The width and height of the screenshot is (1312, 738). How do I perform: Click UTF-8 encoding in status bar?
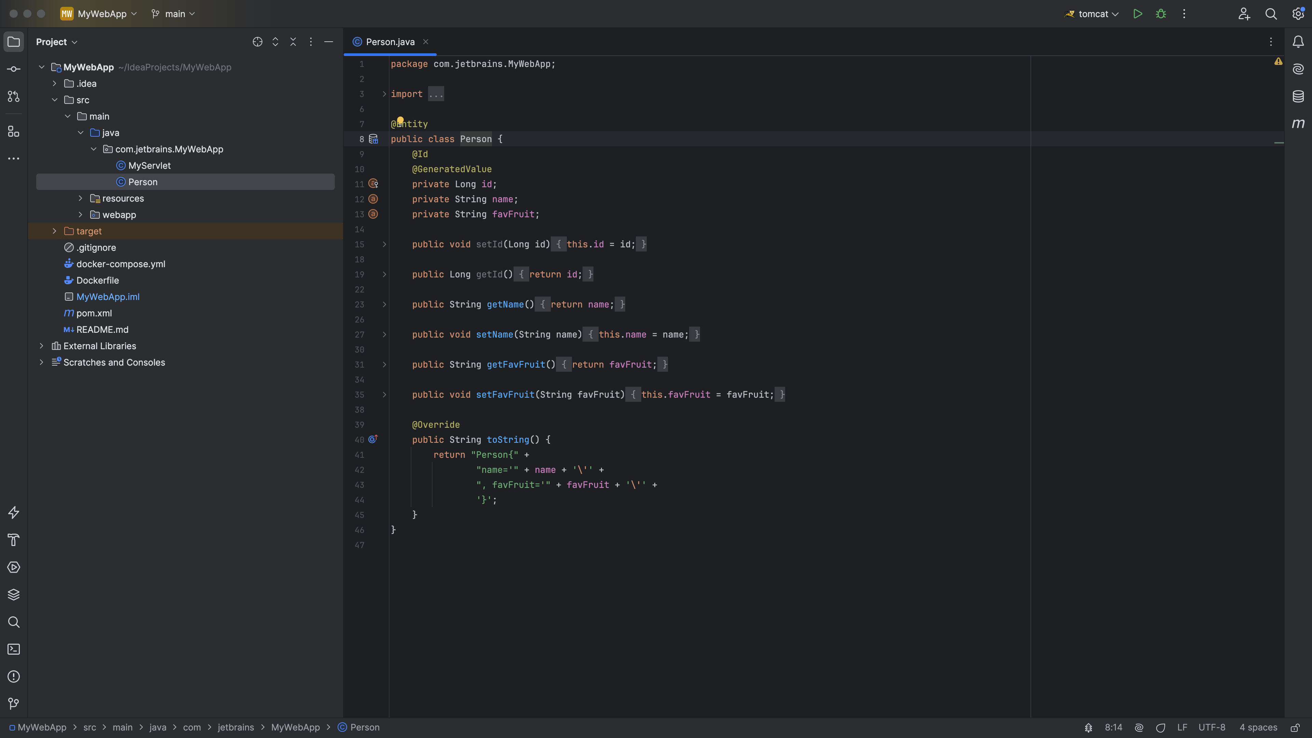click(1211, 727)
